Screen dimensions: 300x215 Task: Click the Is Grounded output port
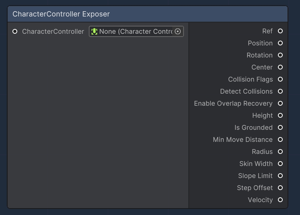280,127
